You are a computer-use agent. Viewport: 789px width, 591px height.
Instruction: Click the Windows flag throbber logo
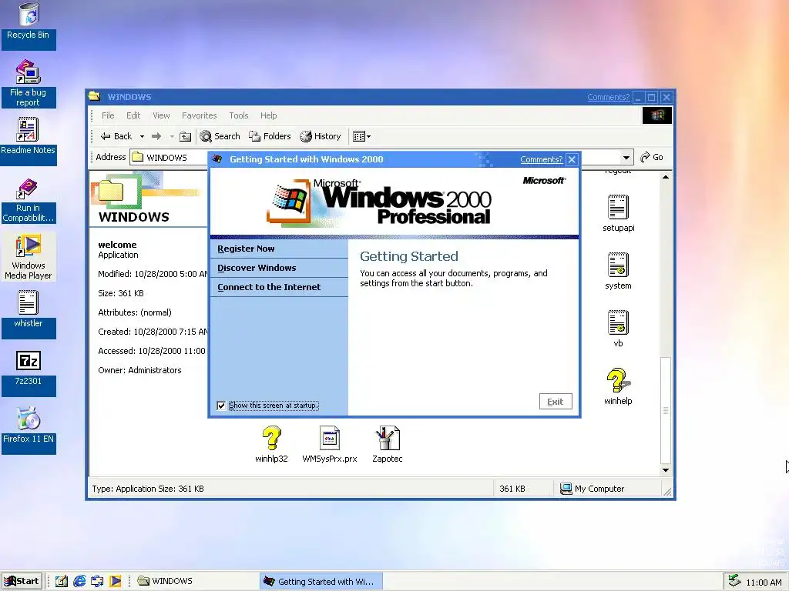click(656, 115)
